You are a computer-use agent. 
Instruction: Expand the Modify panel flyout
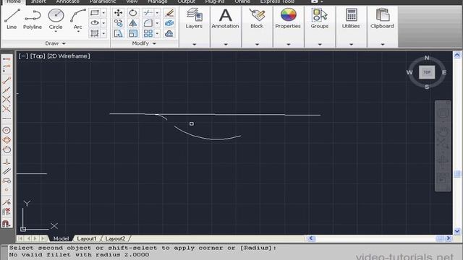[x=144, y=43]
